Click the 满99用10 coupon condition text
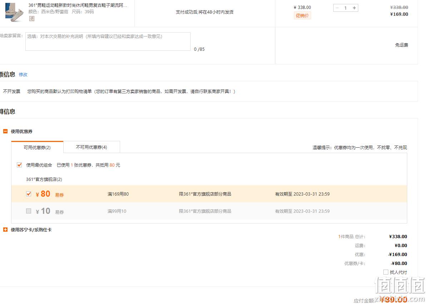This screenshot has width=428, height=305. point(117,211)
